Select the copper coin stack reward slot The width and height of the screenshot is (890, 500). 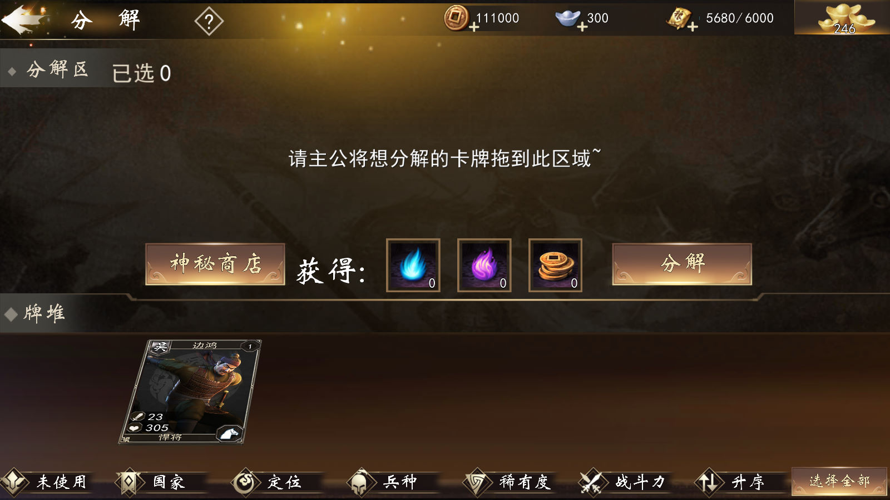pos(556,265)
